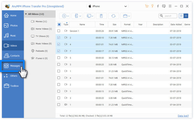Open the hamburger menu

(170, 6)
